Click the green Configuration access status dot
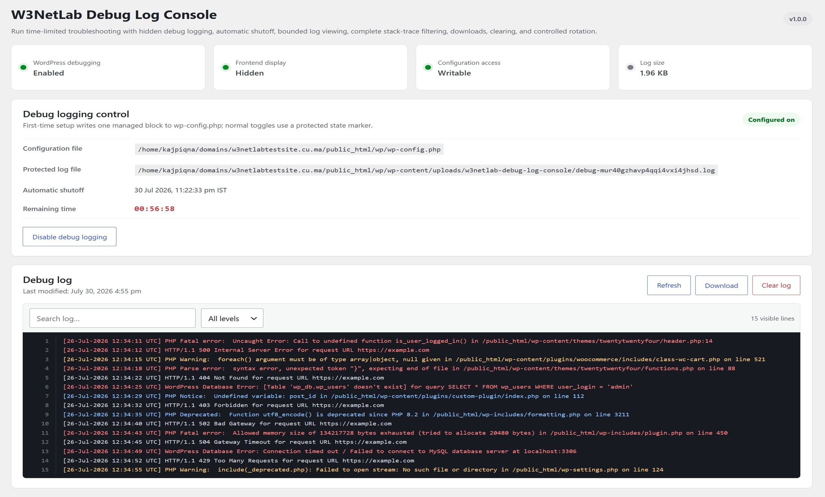The height and width of the screenshot is (497, 825). [428, 67]
